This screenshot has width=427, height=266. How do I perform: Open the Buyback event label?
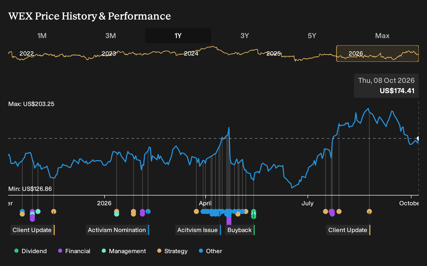point(240,230)
